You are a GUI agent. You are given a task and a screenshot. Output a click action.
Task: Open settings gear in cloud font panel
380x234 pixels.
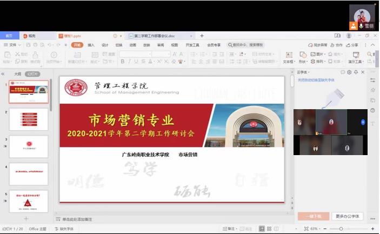tap(349, 72)
